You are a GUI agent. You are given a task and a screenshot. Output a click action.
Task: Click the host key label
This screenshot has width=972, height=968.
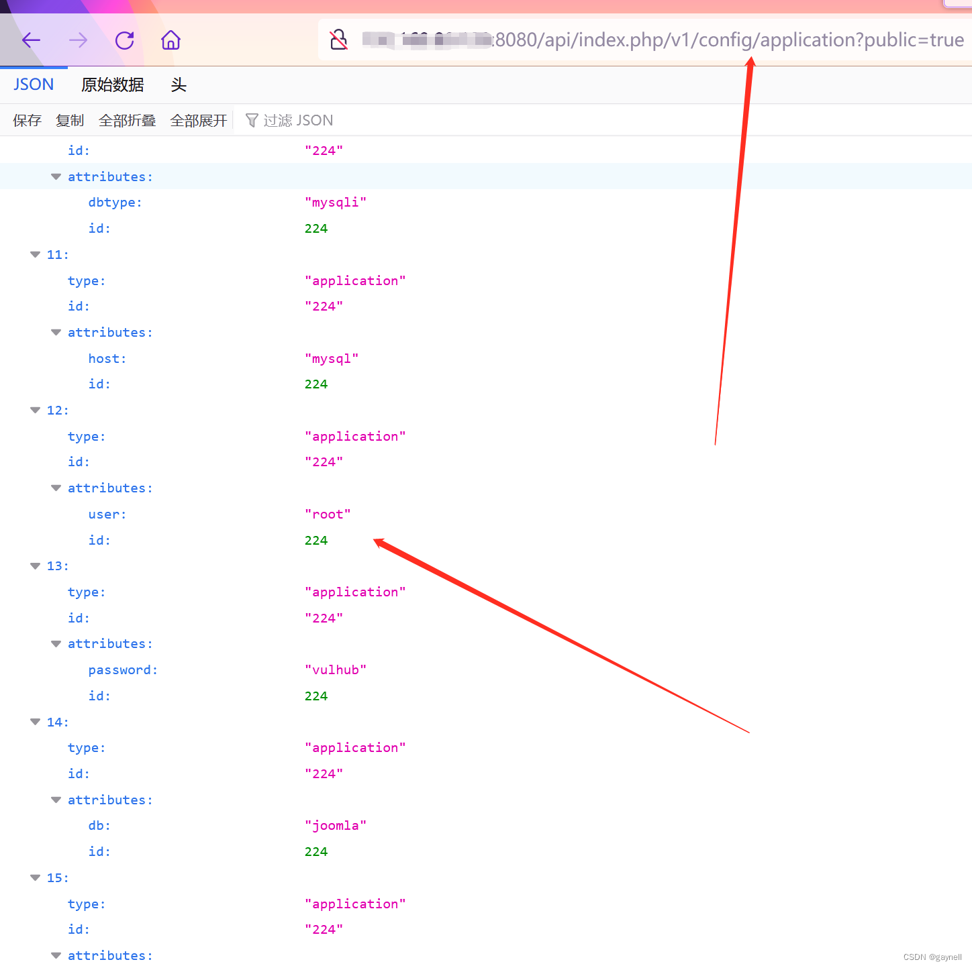coord(107,358)
